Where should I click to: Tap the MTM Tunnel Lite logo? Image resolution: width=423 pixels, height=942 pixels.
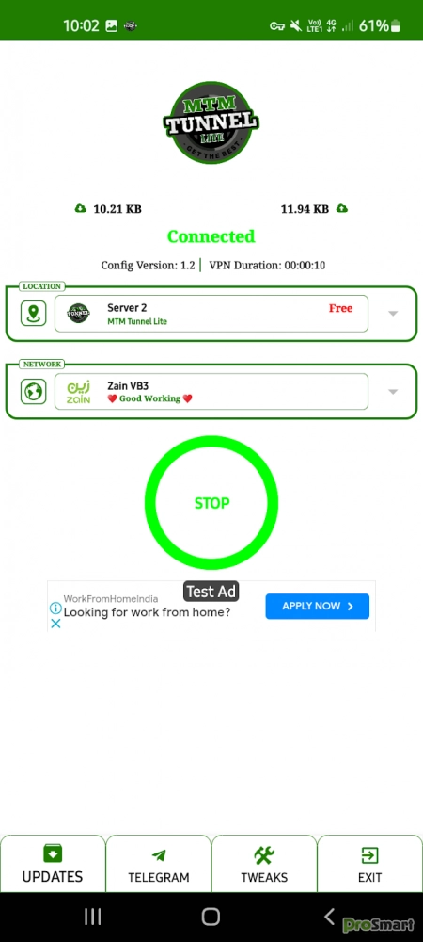pyautogui.click(x=211, y=123)
